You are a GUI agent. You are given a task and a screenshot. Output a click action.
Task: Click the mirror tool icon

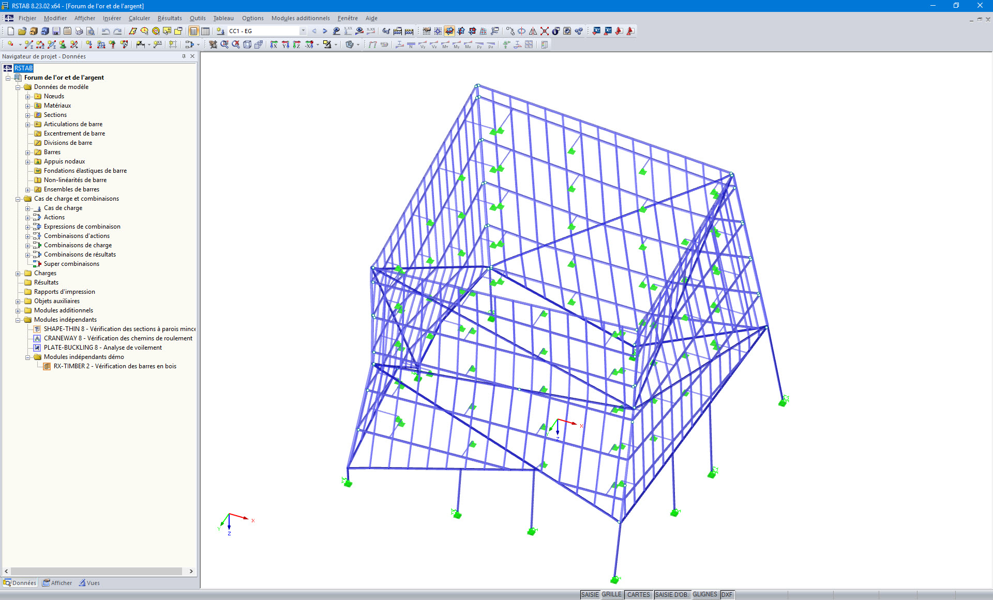coord(533,31)
